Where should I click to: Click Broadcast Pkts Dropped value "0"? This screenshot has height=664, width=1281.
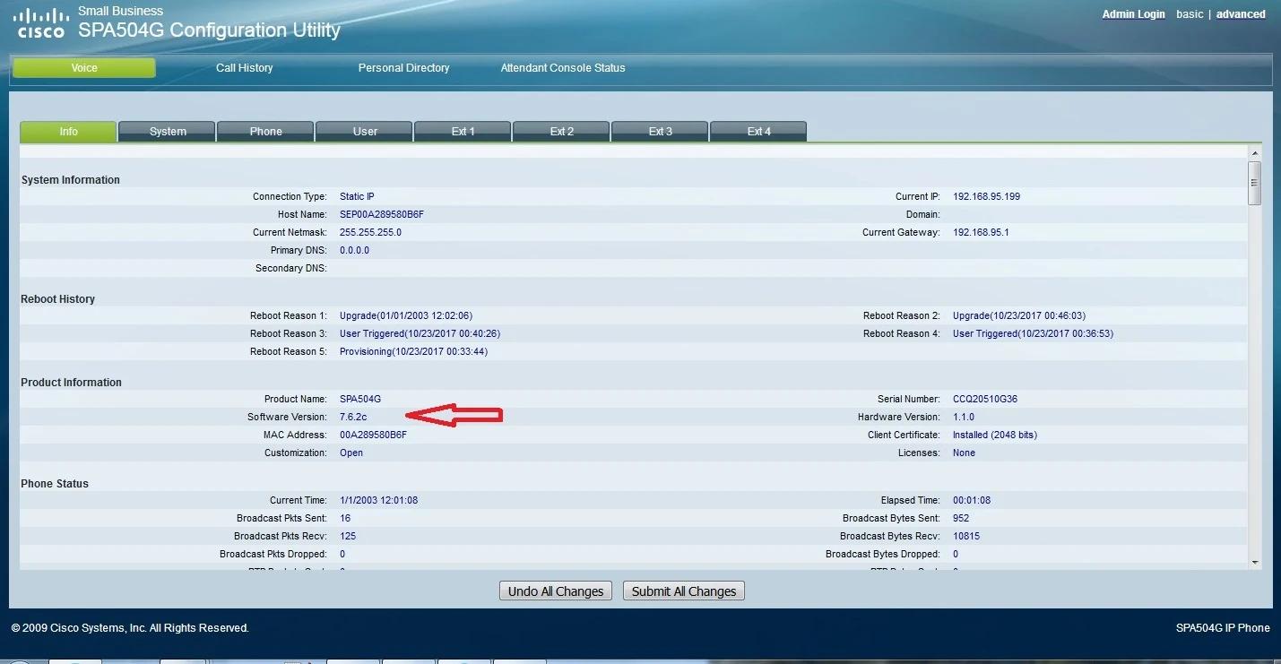(x=342, y=554)
